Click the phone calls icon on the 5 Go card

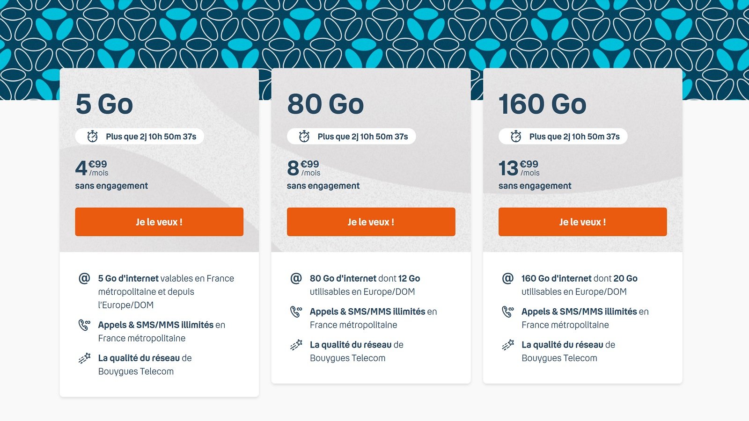pyautogui.click(x=84, y=324)
